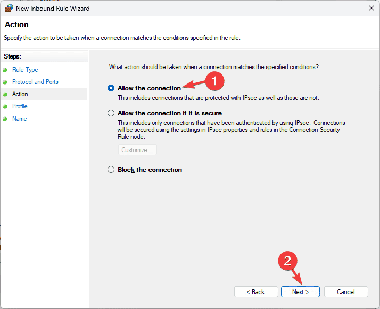Go back with the Back button
This screenshot has width=380, height=309.
pyautogui.click(x=256, y=292)
